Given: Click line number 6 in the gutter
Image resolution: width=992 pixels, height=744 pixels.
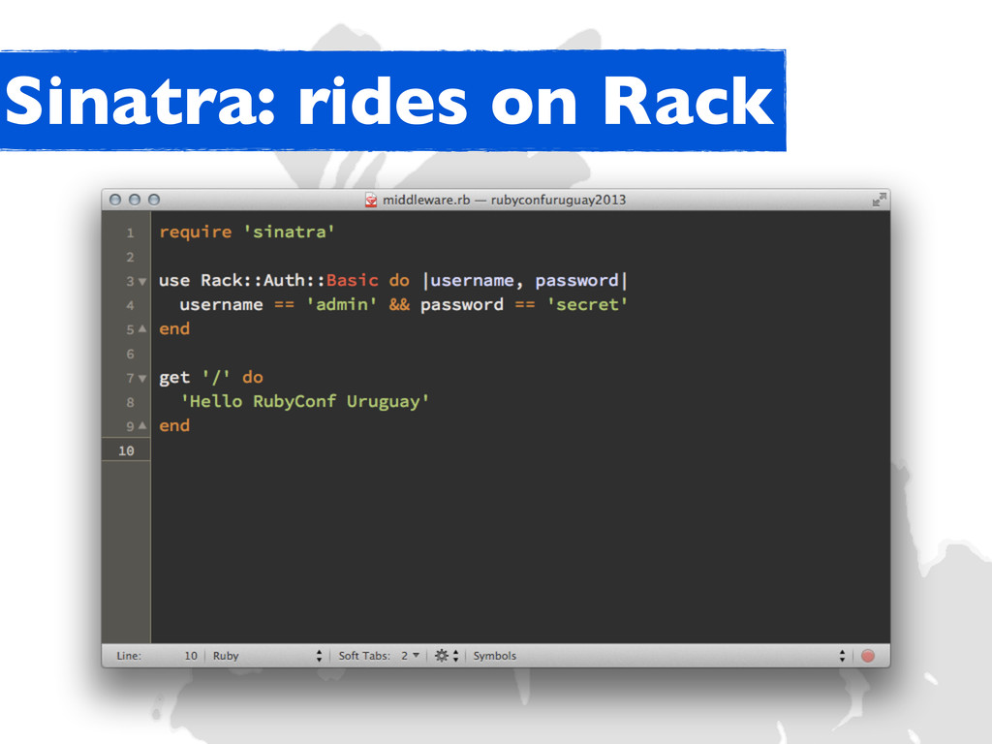Looking at the screenshot, I should [131, 355].
